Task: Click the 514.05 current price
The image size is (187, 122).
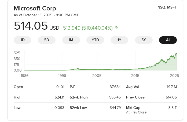Action: pyautogui.click(x=31, y=26)
